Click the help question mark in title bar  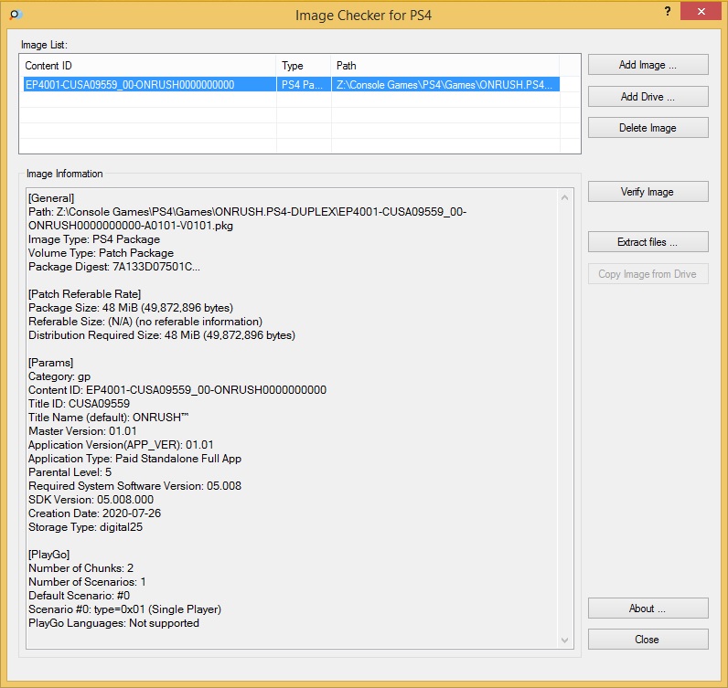pos(668,12)
